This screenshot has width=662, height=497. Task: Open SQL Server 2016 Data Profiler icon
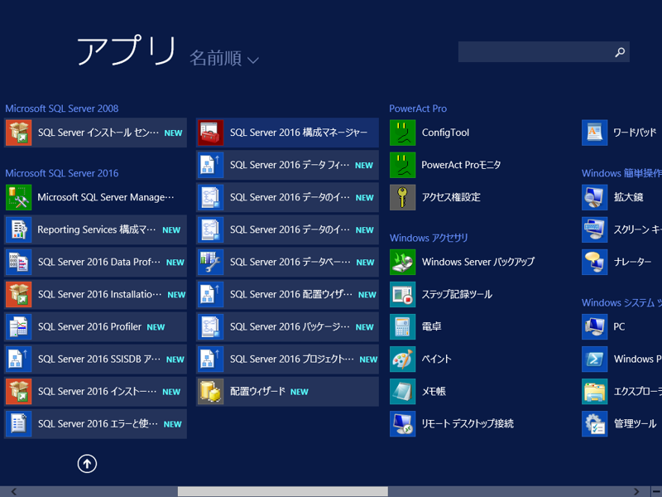click(x=18, y=262)
